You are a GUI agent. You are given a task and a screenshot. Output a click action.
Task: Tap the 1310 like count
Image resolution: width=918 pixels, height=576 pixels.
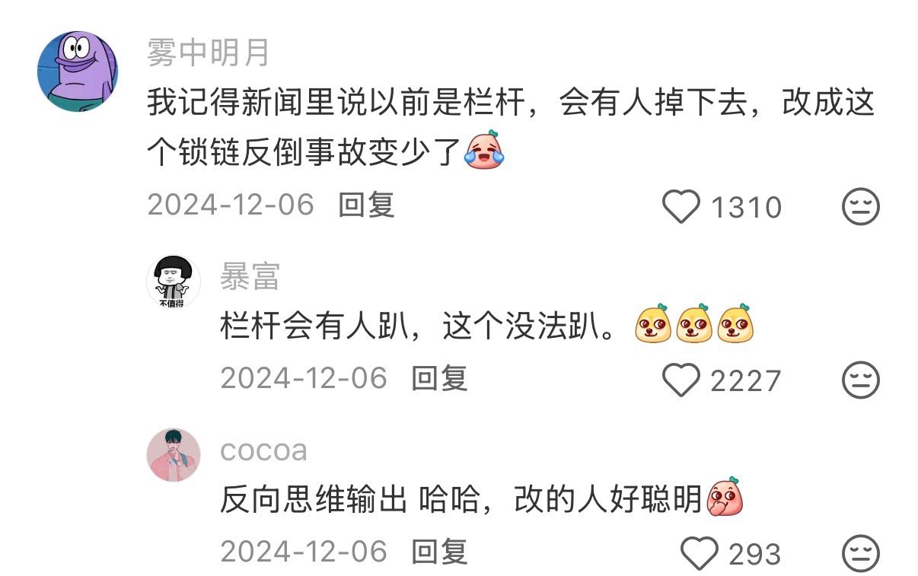coord(746,207)
